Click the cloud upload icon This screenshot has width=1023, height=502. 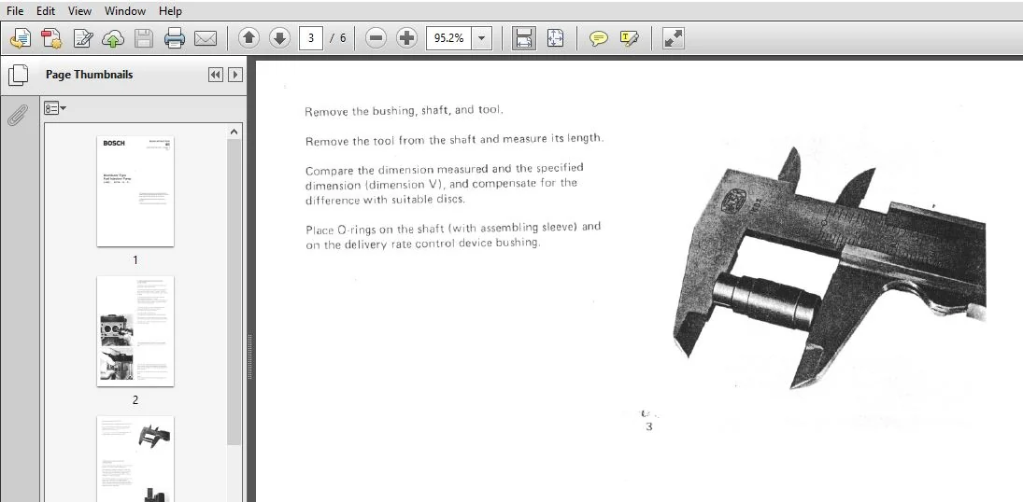[114, 38]
